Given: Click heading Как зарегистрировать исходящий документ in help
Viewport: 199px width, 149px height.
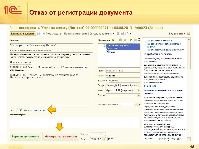Looking at the screenshot, I should point(163,92).
